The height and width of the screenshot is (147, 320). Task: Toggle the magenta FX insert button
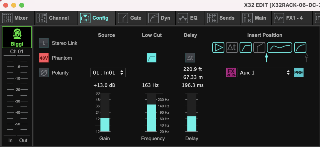point(231,73)
